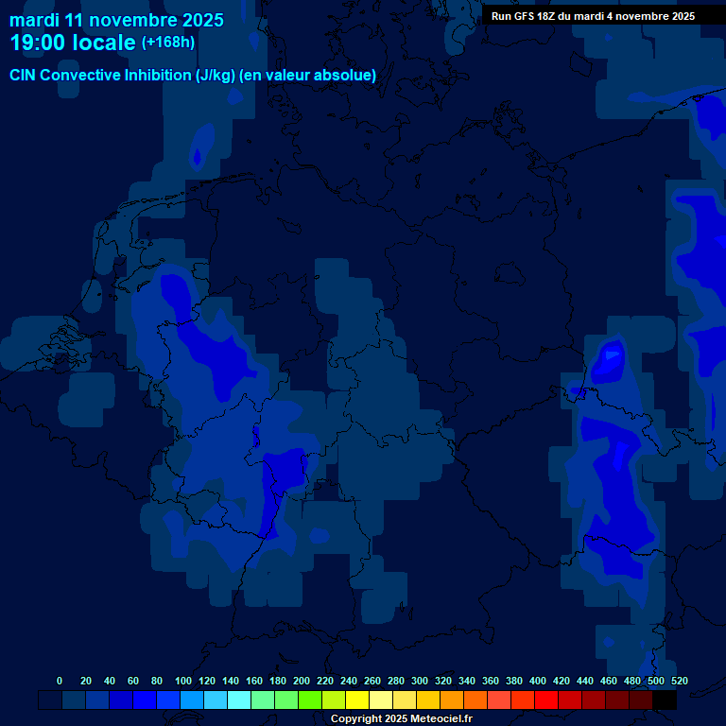
Task: Select the black 500-520 legend swatch
Action: (665, 700)
